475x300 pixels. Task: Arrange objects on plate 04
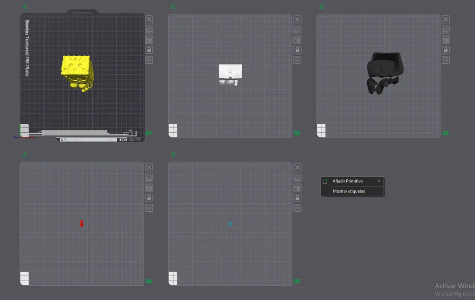click(x=149, y=188)
